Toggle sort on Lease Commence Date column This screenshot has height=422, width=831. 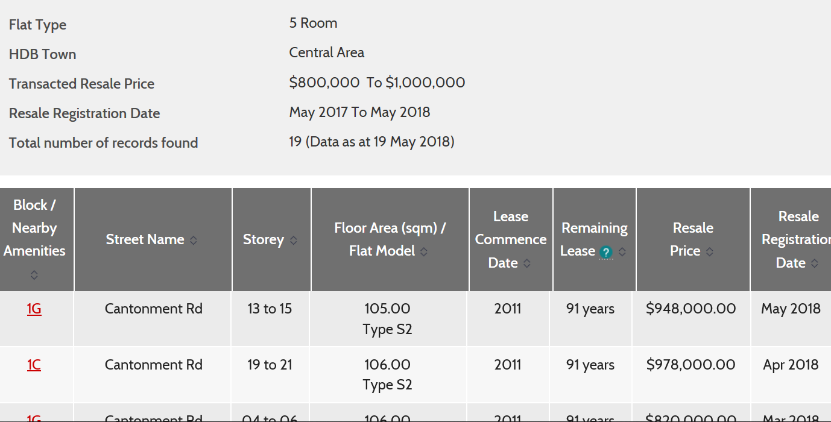pyautogui.click(x=527, y=263)
